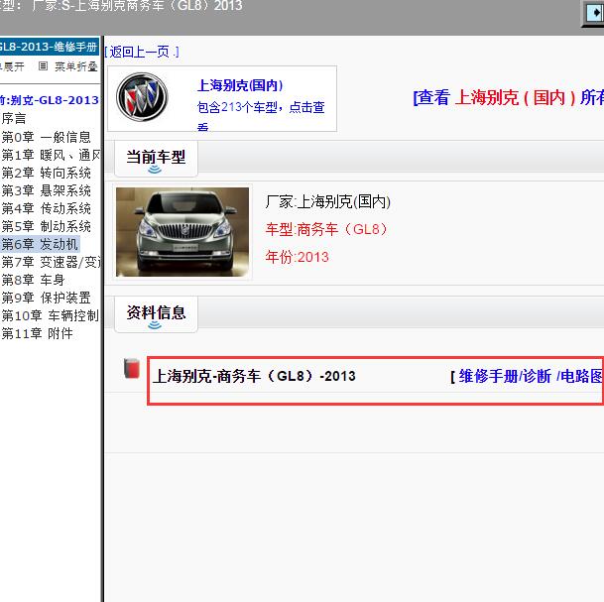Click 厂家:上海别克(国内) text

point(328,201)
